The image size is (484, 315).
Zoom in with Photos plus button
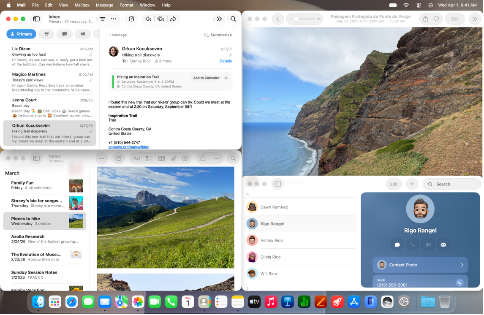(x=319, y=19)
